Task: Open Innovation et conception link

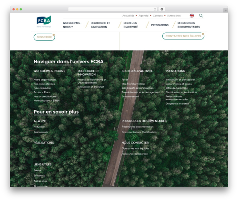Action: click(180, 80)
